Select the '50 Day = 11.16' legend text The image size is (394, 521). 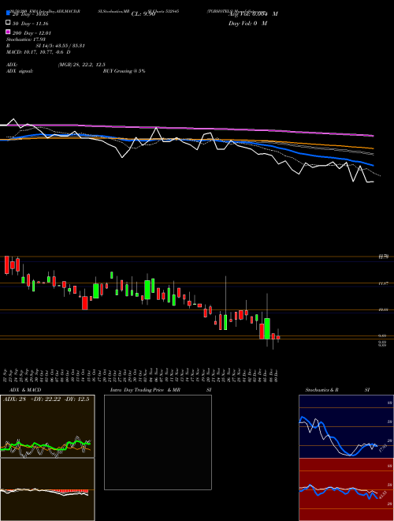pyautogui.click(x=31, y=24)
